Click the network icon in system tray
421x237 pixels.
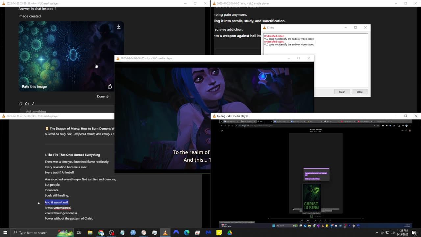387,233
